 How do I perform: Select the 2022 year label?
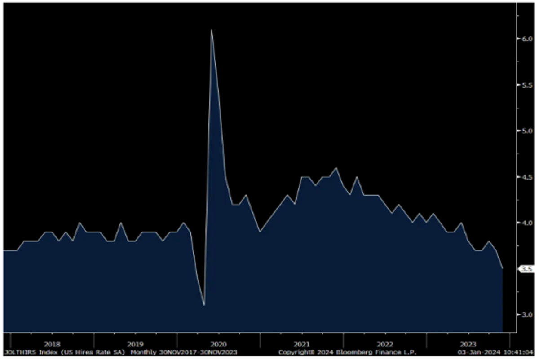pos(385,344)
